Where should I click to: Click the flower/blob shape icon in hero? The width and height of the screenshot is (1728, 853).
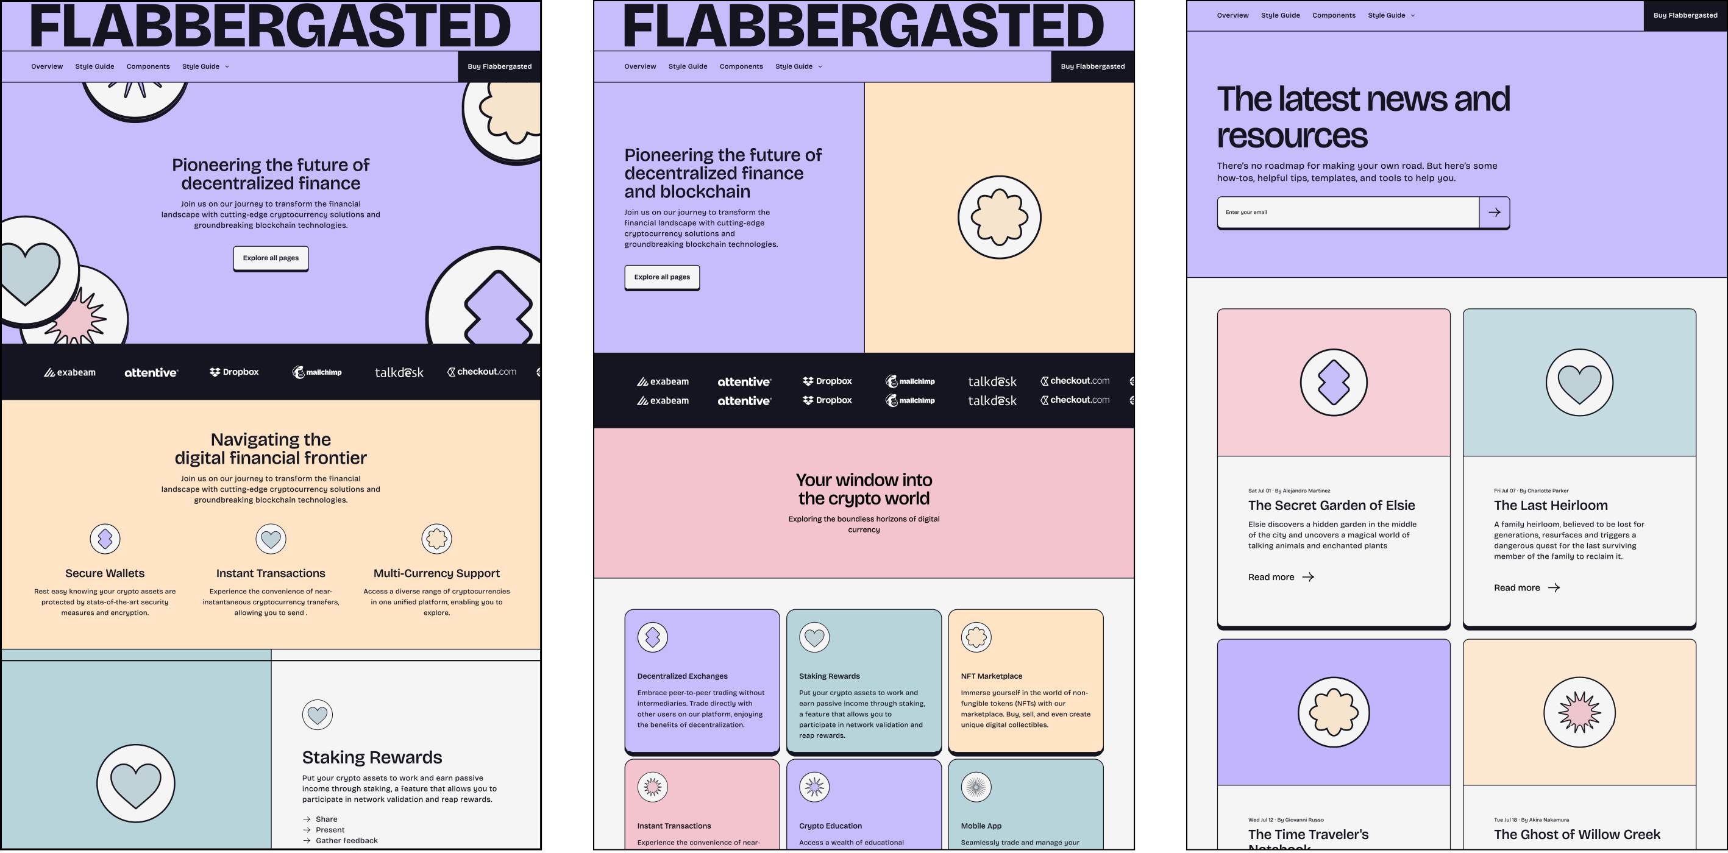[1002, 217]
